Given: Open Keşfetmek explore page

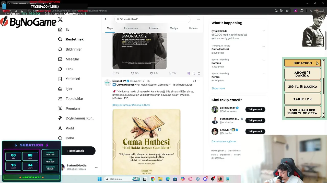Looking at the screenshot, I should point(71,39).
